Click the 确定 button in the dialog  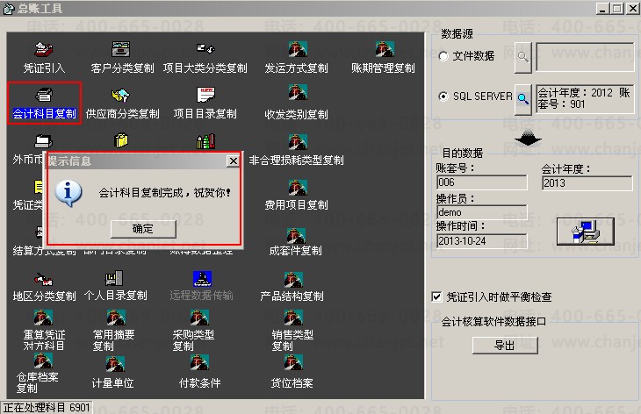(x=143, y=229)
